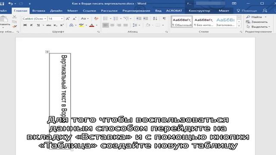Open the Ссылки tab
This screenshot has width=276, height=155.
pyautogui.click(x=89, y=11)
